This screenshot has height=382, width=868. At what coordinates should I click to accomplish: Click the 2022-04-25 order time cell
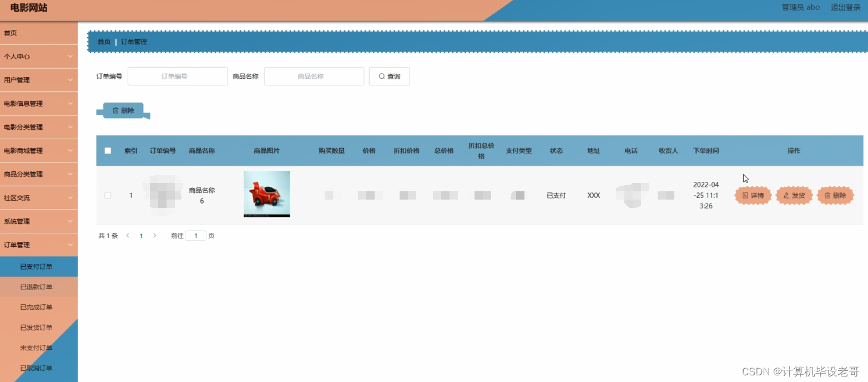[706, 195]
